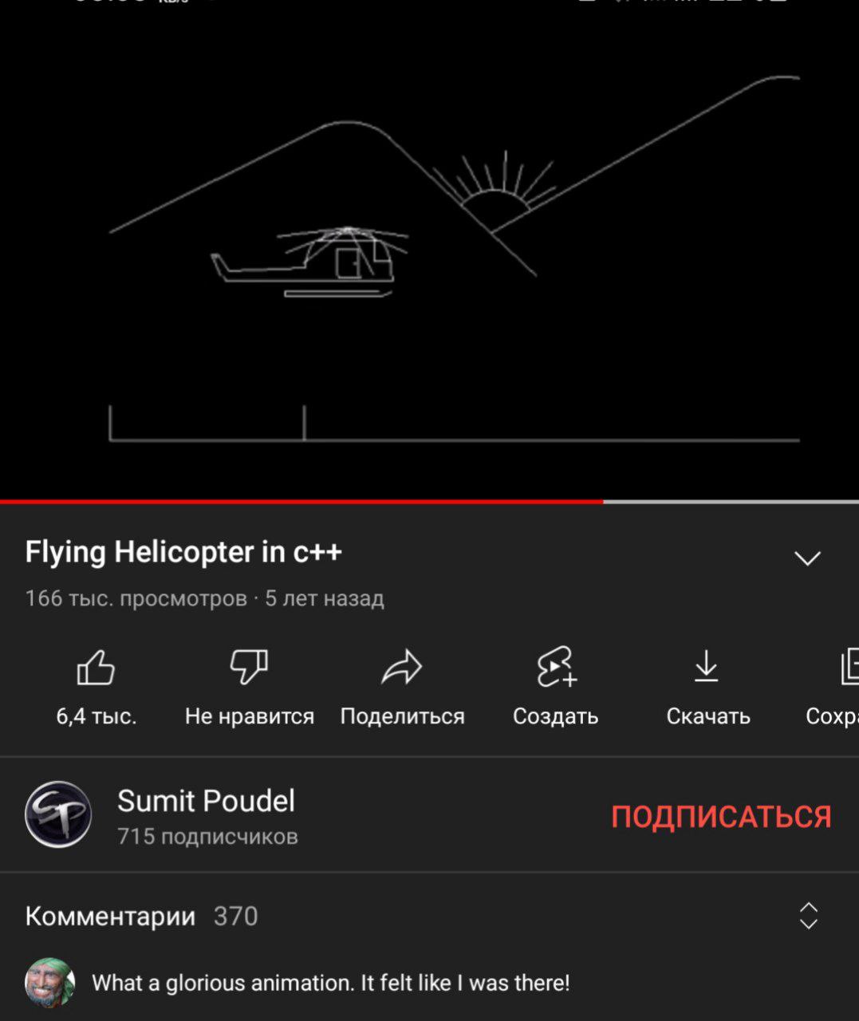Tap the commenter's profile picture
Screen dimensions: 859x1021
[50, 983]
